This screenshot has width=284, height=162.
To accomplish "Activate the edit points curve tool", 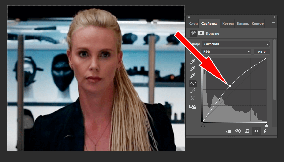I will (x=192, y=84).
